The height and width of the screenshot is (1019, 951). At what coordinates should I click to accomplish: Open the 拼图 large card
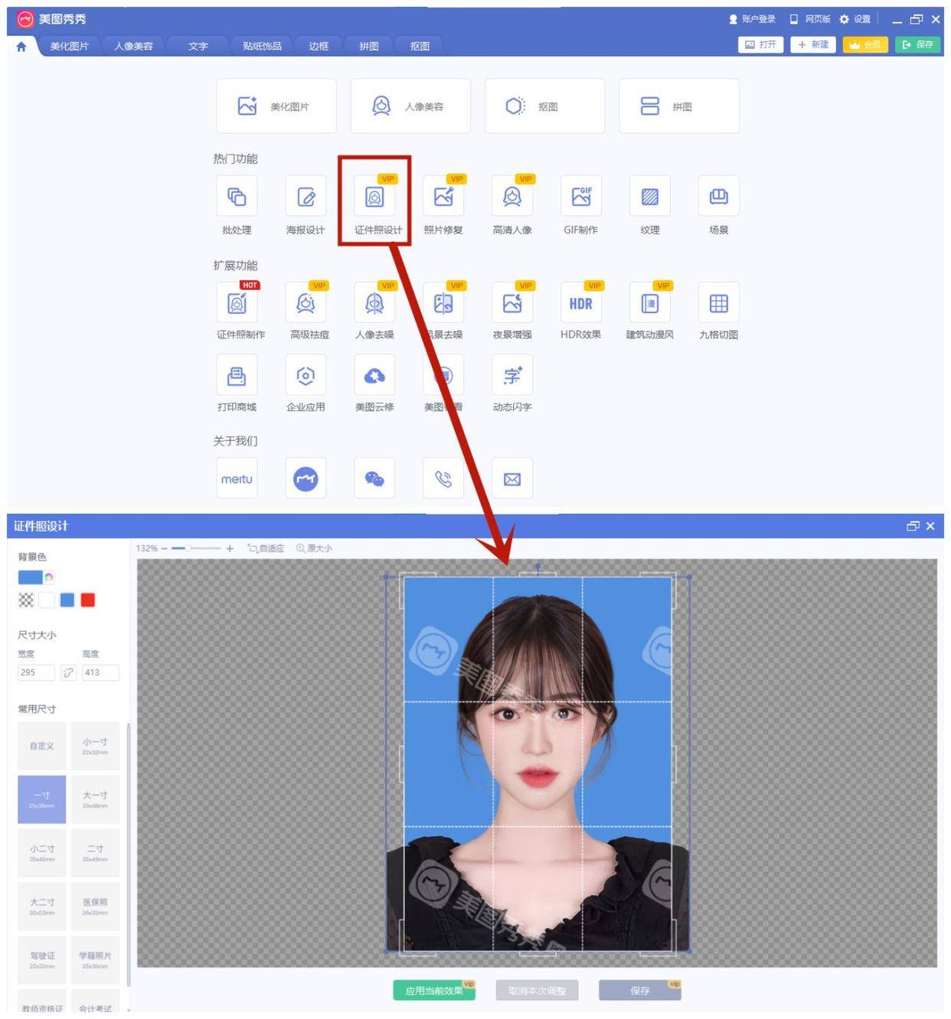[x=679, y=106]
